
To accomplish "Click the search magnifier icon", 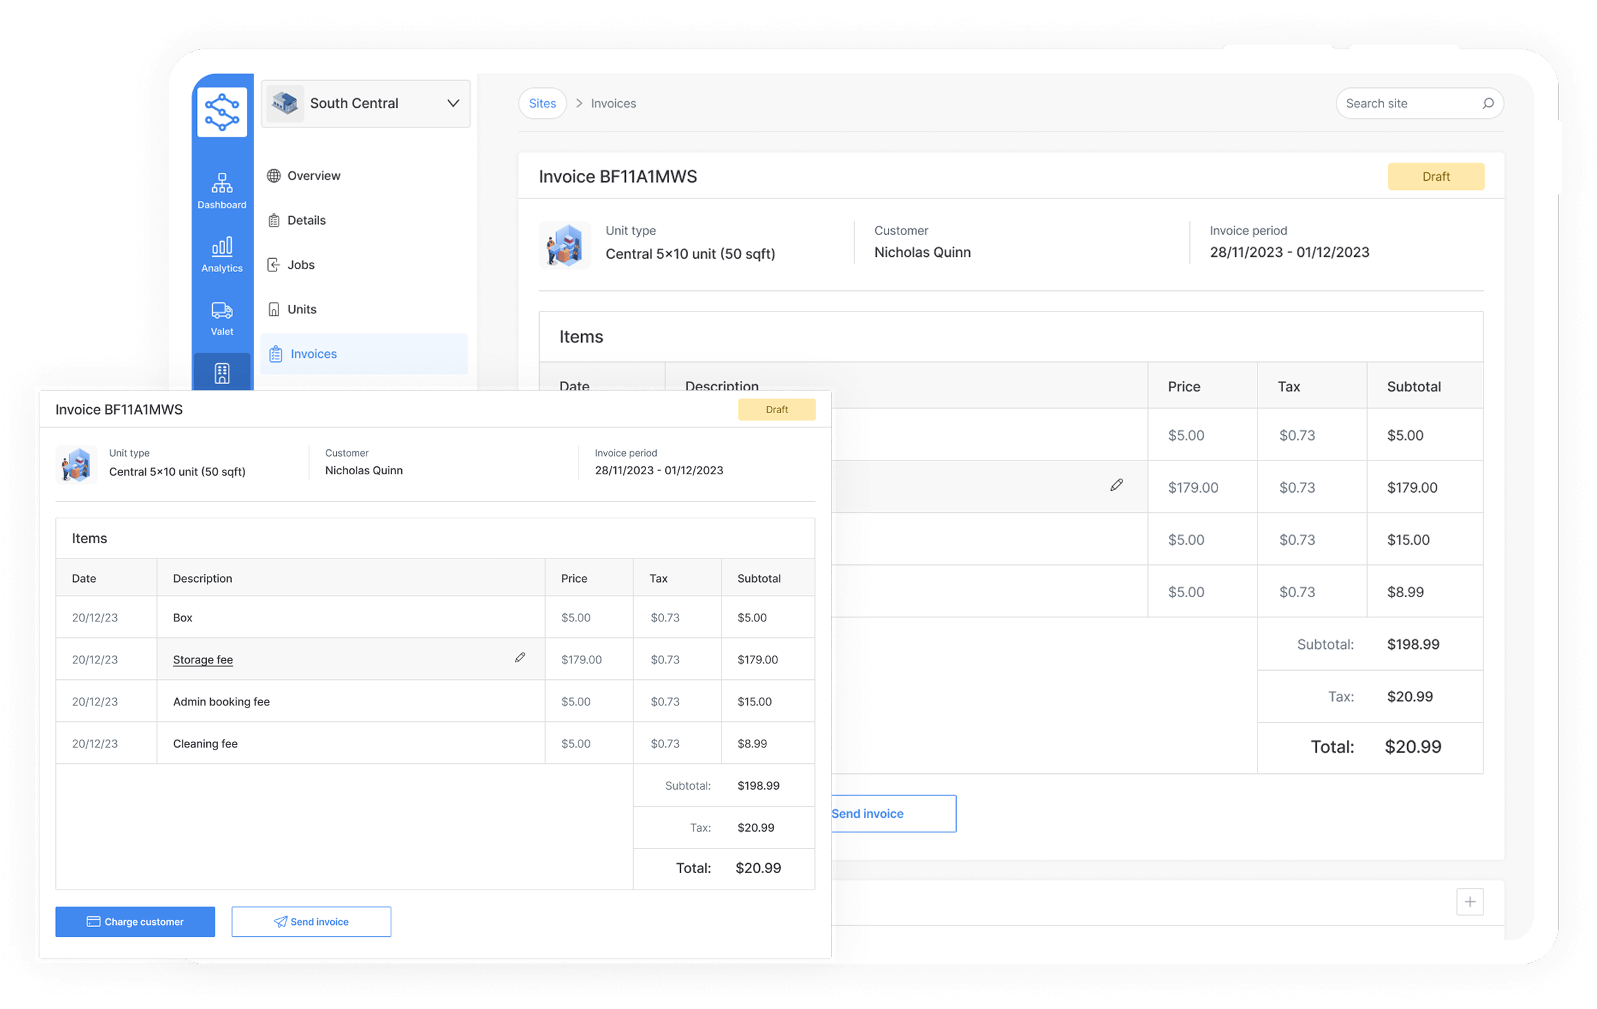I will 1487,104.
